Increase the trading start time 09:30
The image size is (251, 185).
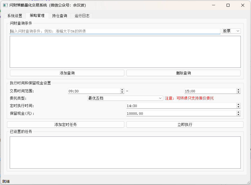122,90
